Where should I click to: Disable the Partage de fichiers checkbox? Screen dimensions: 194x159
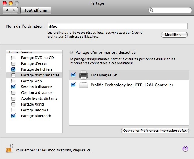[13, 69]
